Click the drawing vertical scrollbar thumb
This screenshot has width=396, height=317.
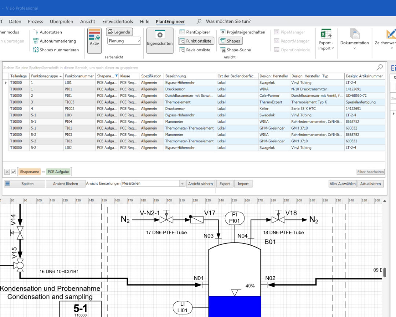pyautogui.click(x=385, y=273)
